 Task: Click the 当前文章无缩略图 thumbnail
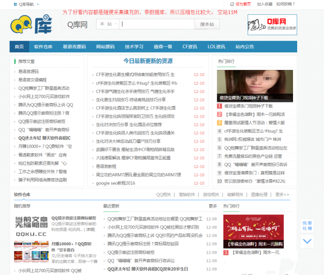(x=31, y=226)
